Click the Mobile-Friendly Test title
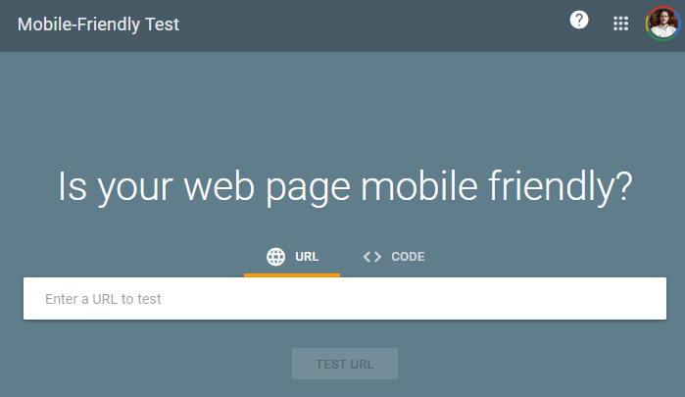 (x=98, y=25)
